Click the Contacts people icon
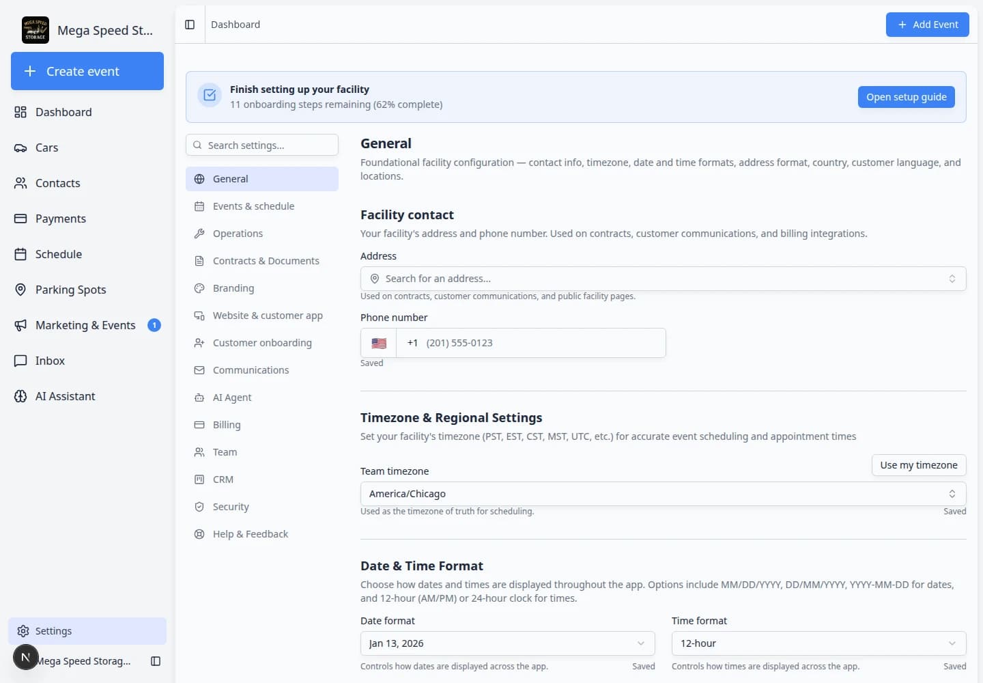Image resolution: width=983 pixels, height=683 pixels. click(x=20, y=183)
